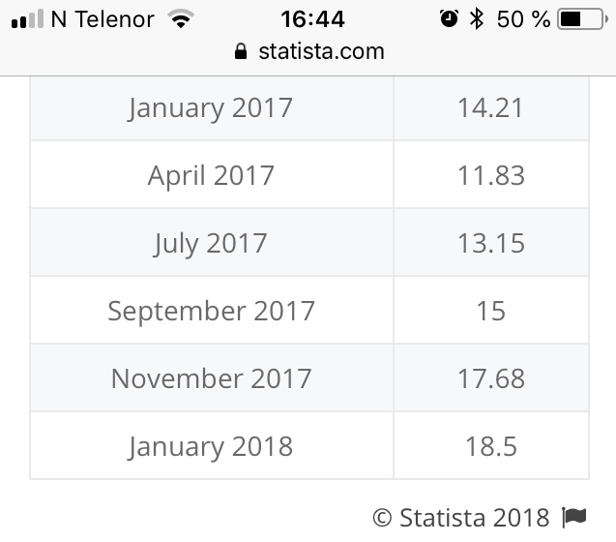Tap the Wi-Fi status icon
616x542 pixels.
point(181,19)
